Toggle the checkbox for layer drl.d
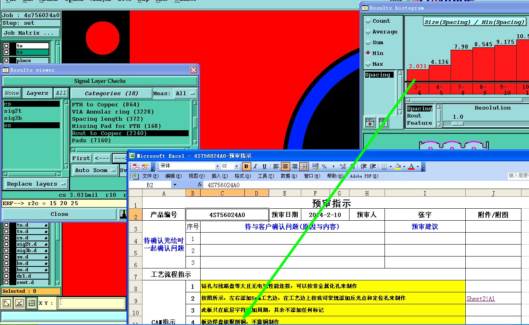Image resolution: width=529 pixels, height=325 pixels. pos(6,276)
